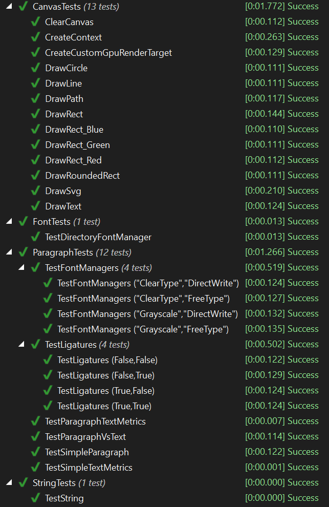This screenshot has height=507, width=329.
Task: Collapse the CanvasTests group
Action: click(9, 6)
